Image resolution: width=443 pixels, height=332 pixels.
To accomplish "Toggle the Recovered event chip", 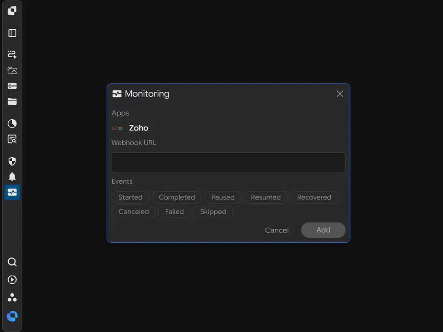I will [x=314, y=197].
